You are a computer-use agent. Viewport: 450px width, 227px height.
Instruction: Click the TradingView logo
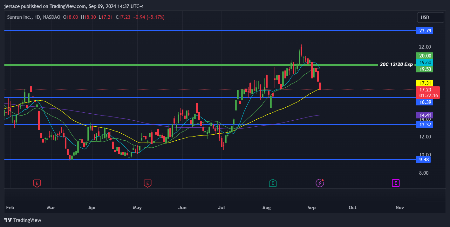[x=23, y=220]
